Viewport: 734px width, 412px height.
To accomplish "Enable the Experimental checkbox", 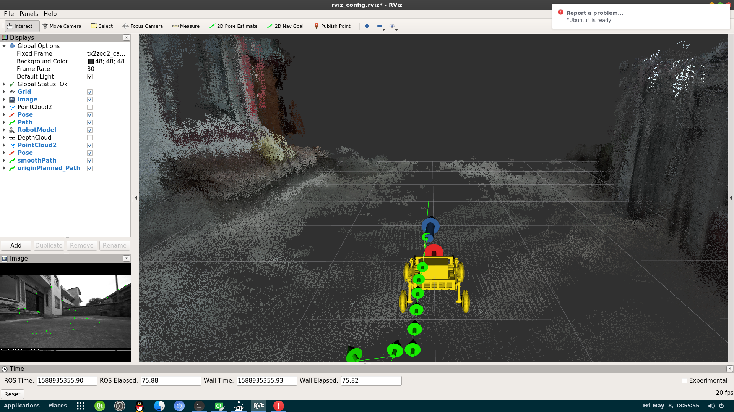I will [x=685, y=381].
